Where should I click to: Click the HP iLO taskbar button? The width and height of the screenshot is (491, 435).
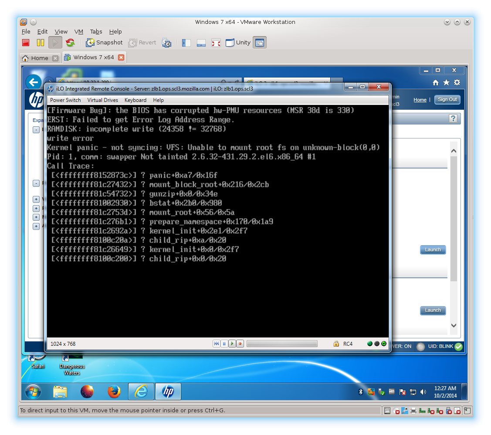pyautogui.click(x=168, y=391)
